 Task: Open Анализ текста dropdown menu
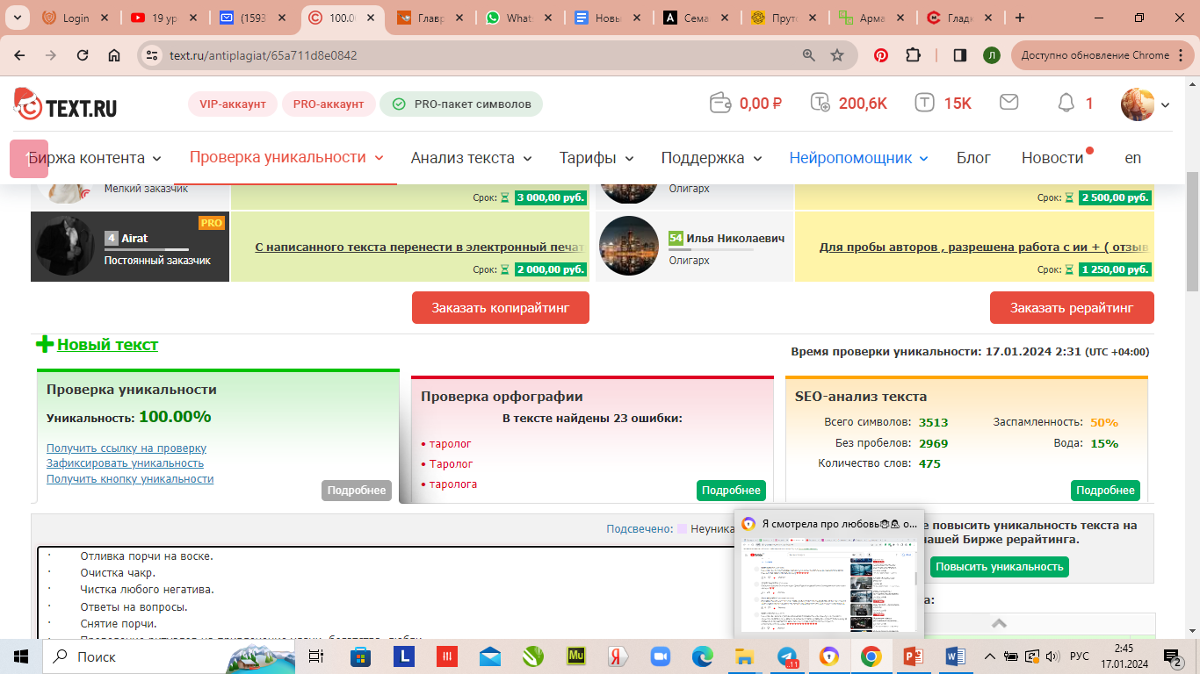[x=472, y=158]
